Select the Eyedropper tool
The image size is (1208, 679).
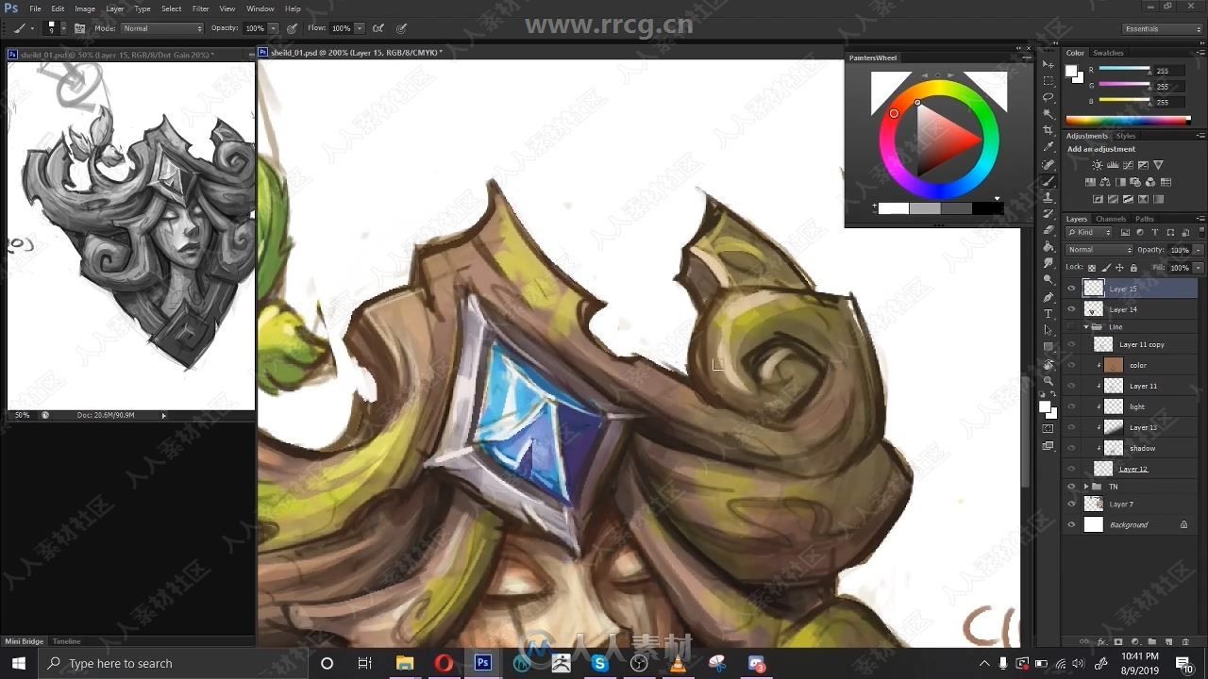[1049, 147]
